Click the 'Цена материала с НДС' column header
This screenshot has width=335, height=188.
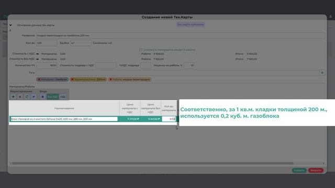[x=130, y=108]
